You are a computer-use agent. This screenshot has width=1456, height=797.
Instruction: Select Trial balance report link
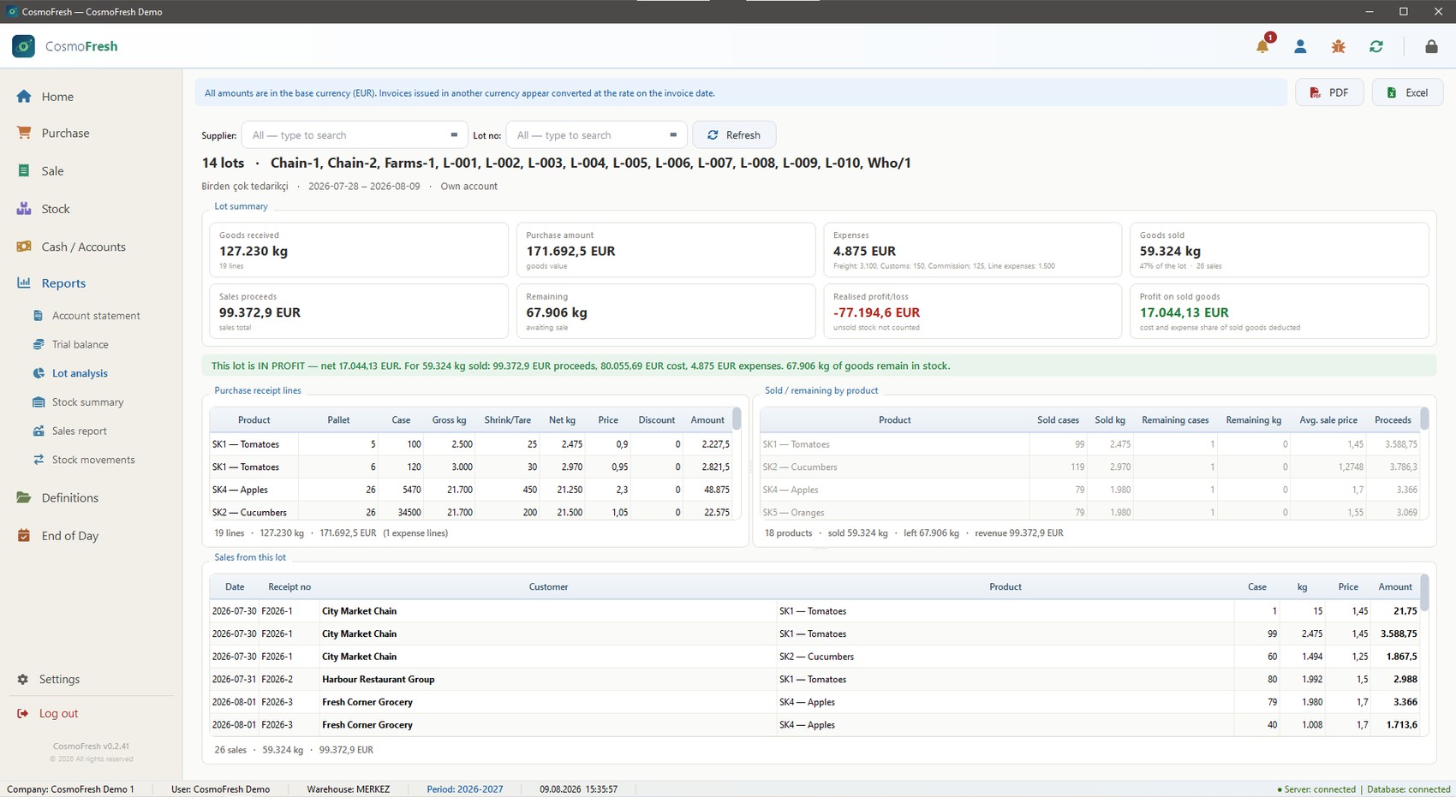click(80, 344)
